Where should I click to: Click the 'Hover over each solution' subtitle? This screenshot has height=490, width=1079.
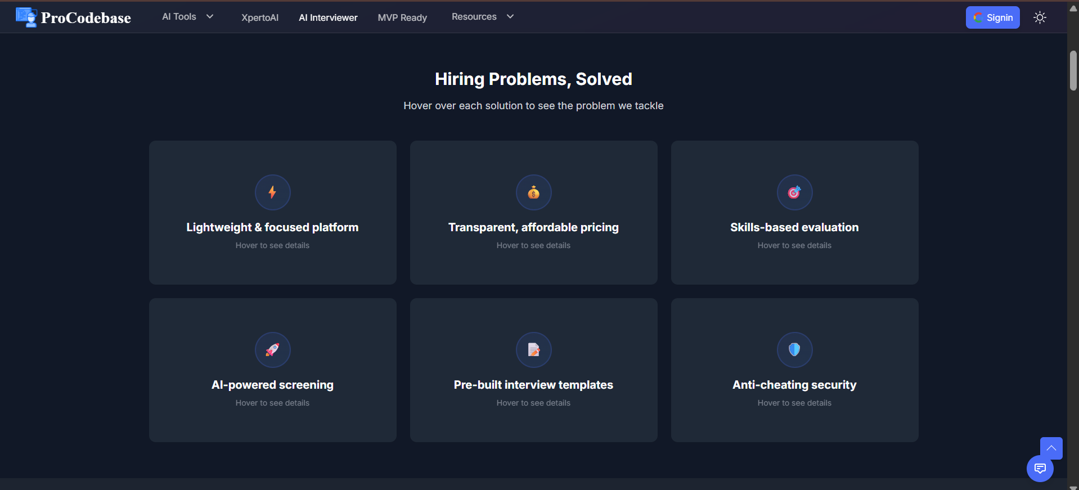(x=533, y=106)
